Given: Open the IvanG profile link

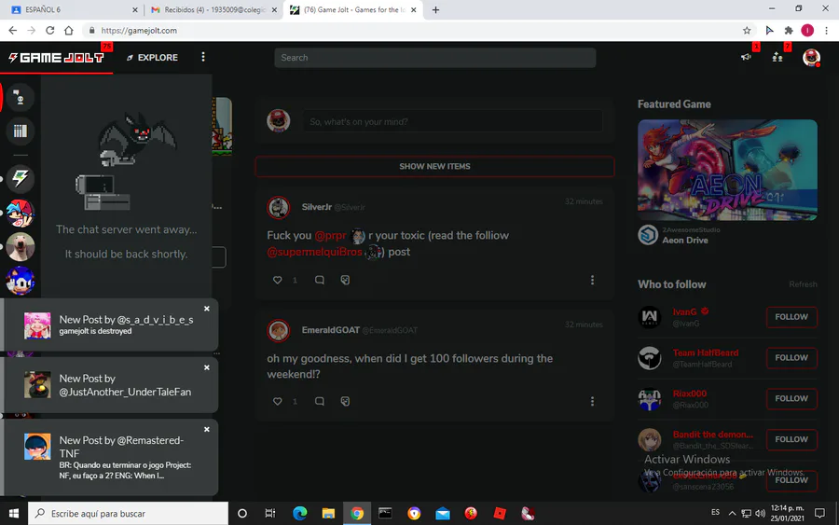Looking at the screenshot, I should pos(684,312).
